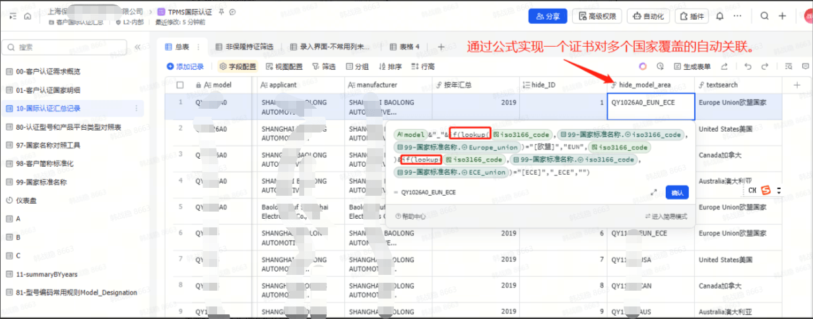The width and height of the screenshot is (813, 319).
Task: Undo the last action
Action: (x=748, y=67)
